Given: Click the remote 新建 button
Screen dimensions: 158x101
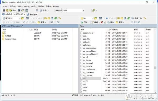Looking at the screenshot, I should tap(119, 22).
